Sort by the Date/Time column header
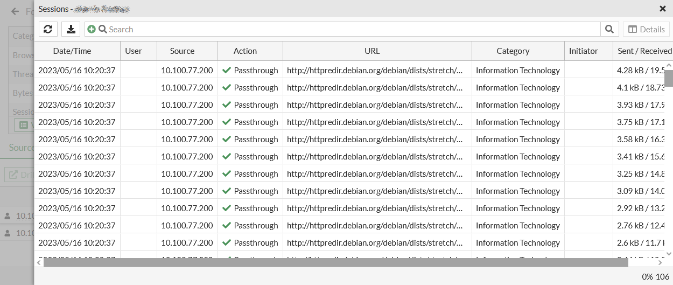This screenshot has height=285, width=673. coord(72,51)
